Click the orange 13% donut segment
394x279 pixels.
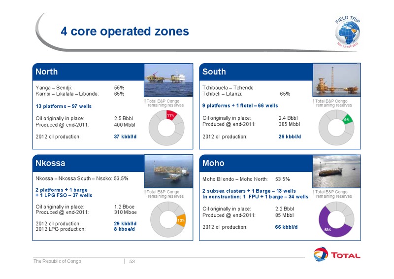click(181, 220)
